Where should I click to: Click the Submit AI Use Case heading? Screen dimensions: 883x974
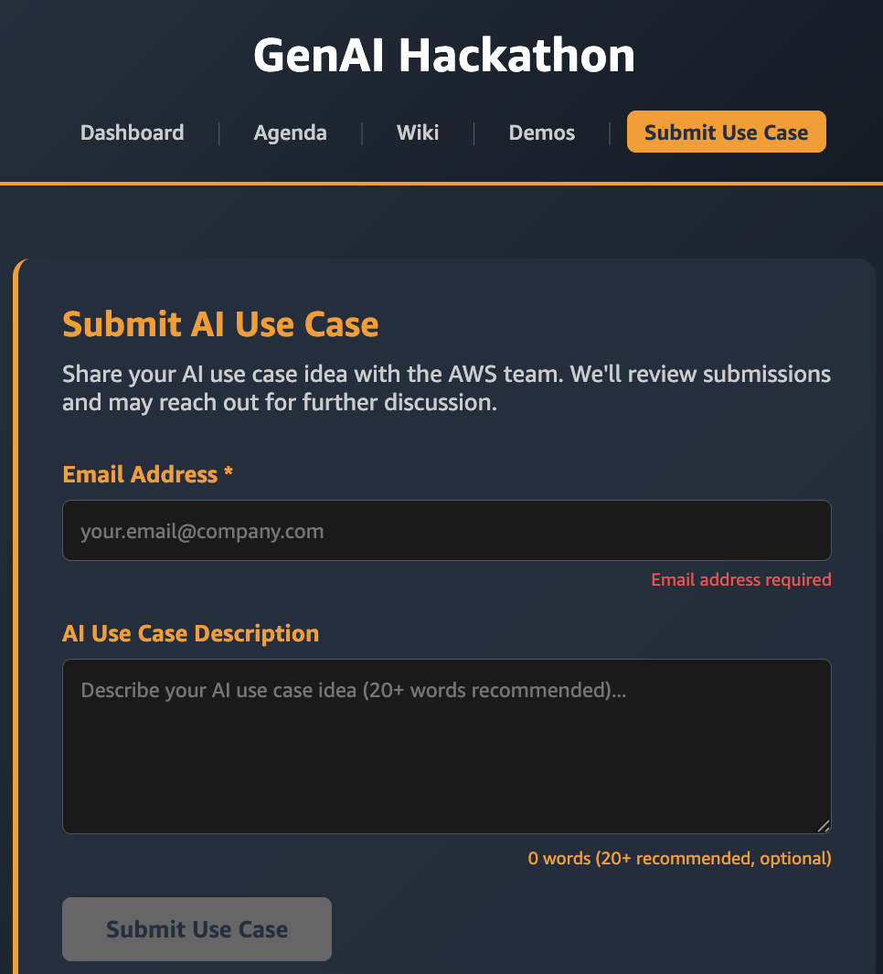[x=220, y=324]
